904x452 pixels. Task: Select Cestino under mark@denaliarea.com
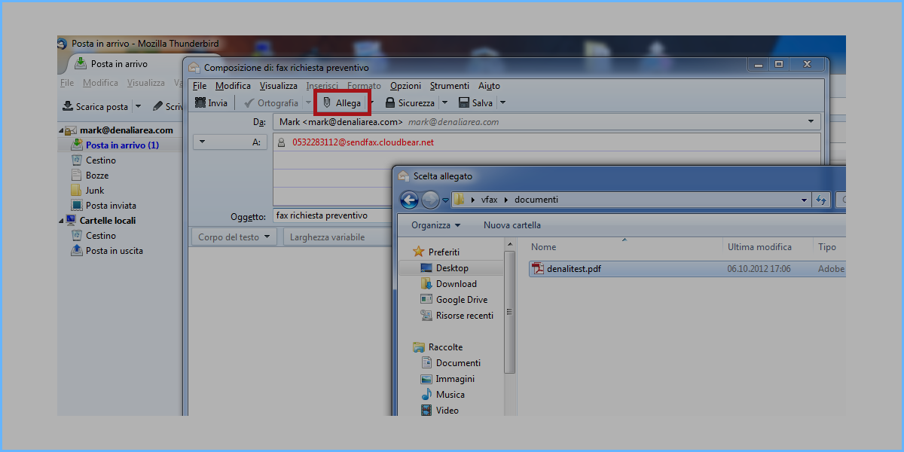click(93, 160)
